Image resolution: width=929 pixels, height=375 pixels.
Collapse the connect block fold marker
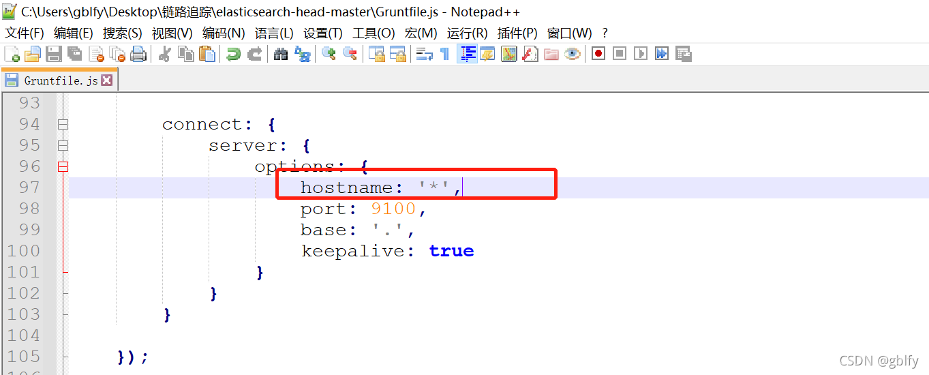click(63, 124)
